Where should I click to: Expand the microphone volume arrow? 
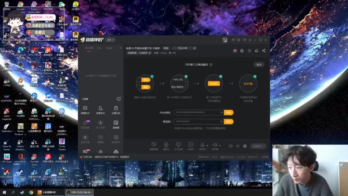[208, 145]
